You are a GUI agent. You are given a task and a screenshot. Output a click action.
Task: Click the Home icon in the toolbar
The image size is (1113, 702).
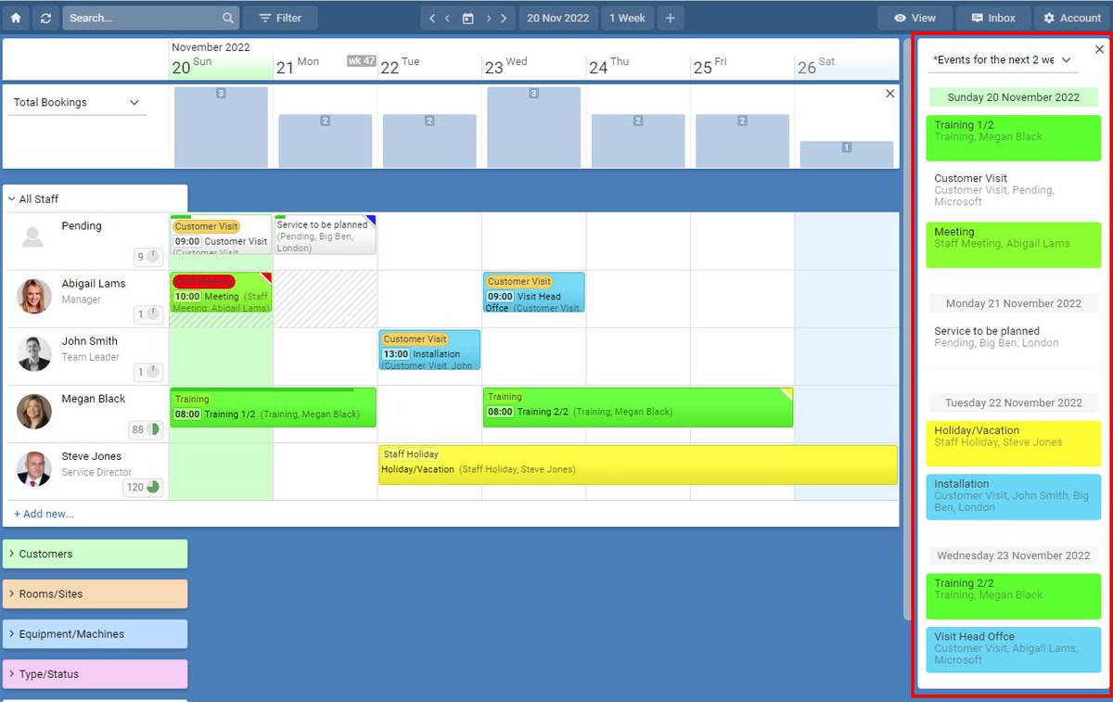(x=16, y=17)
